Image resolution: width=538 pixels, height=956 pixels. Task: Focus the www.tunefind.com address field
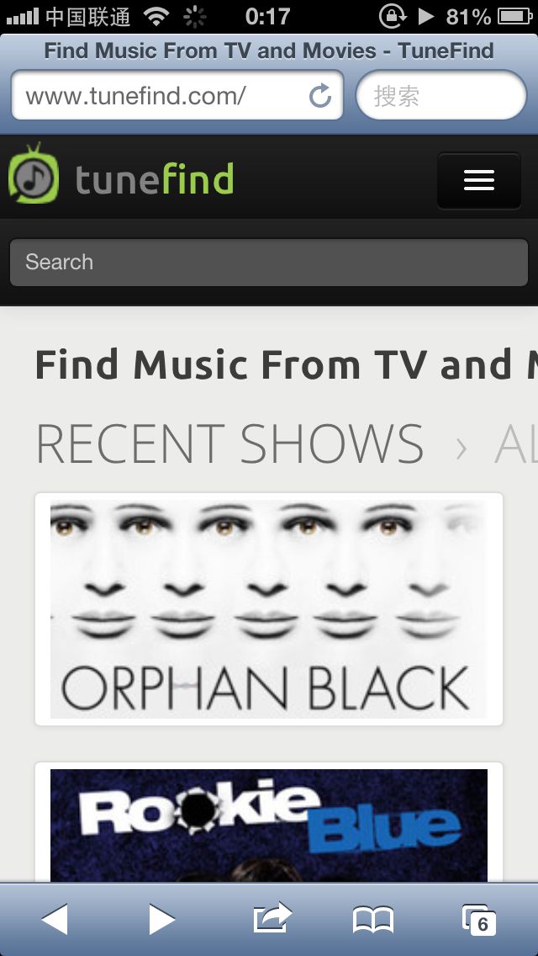177,96
